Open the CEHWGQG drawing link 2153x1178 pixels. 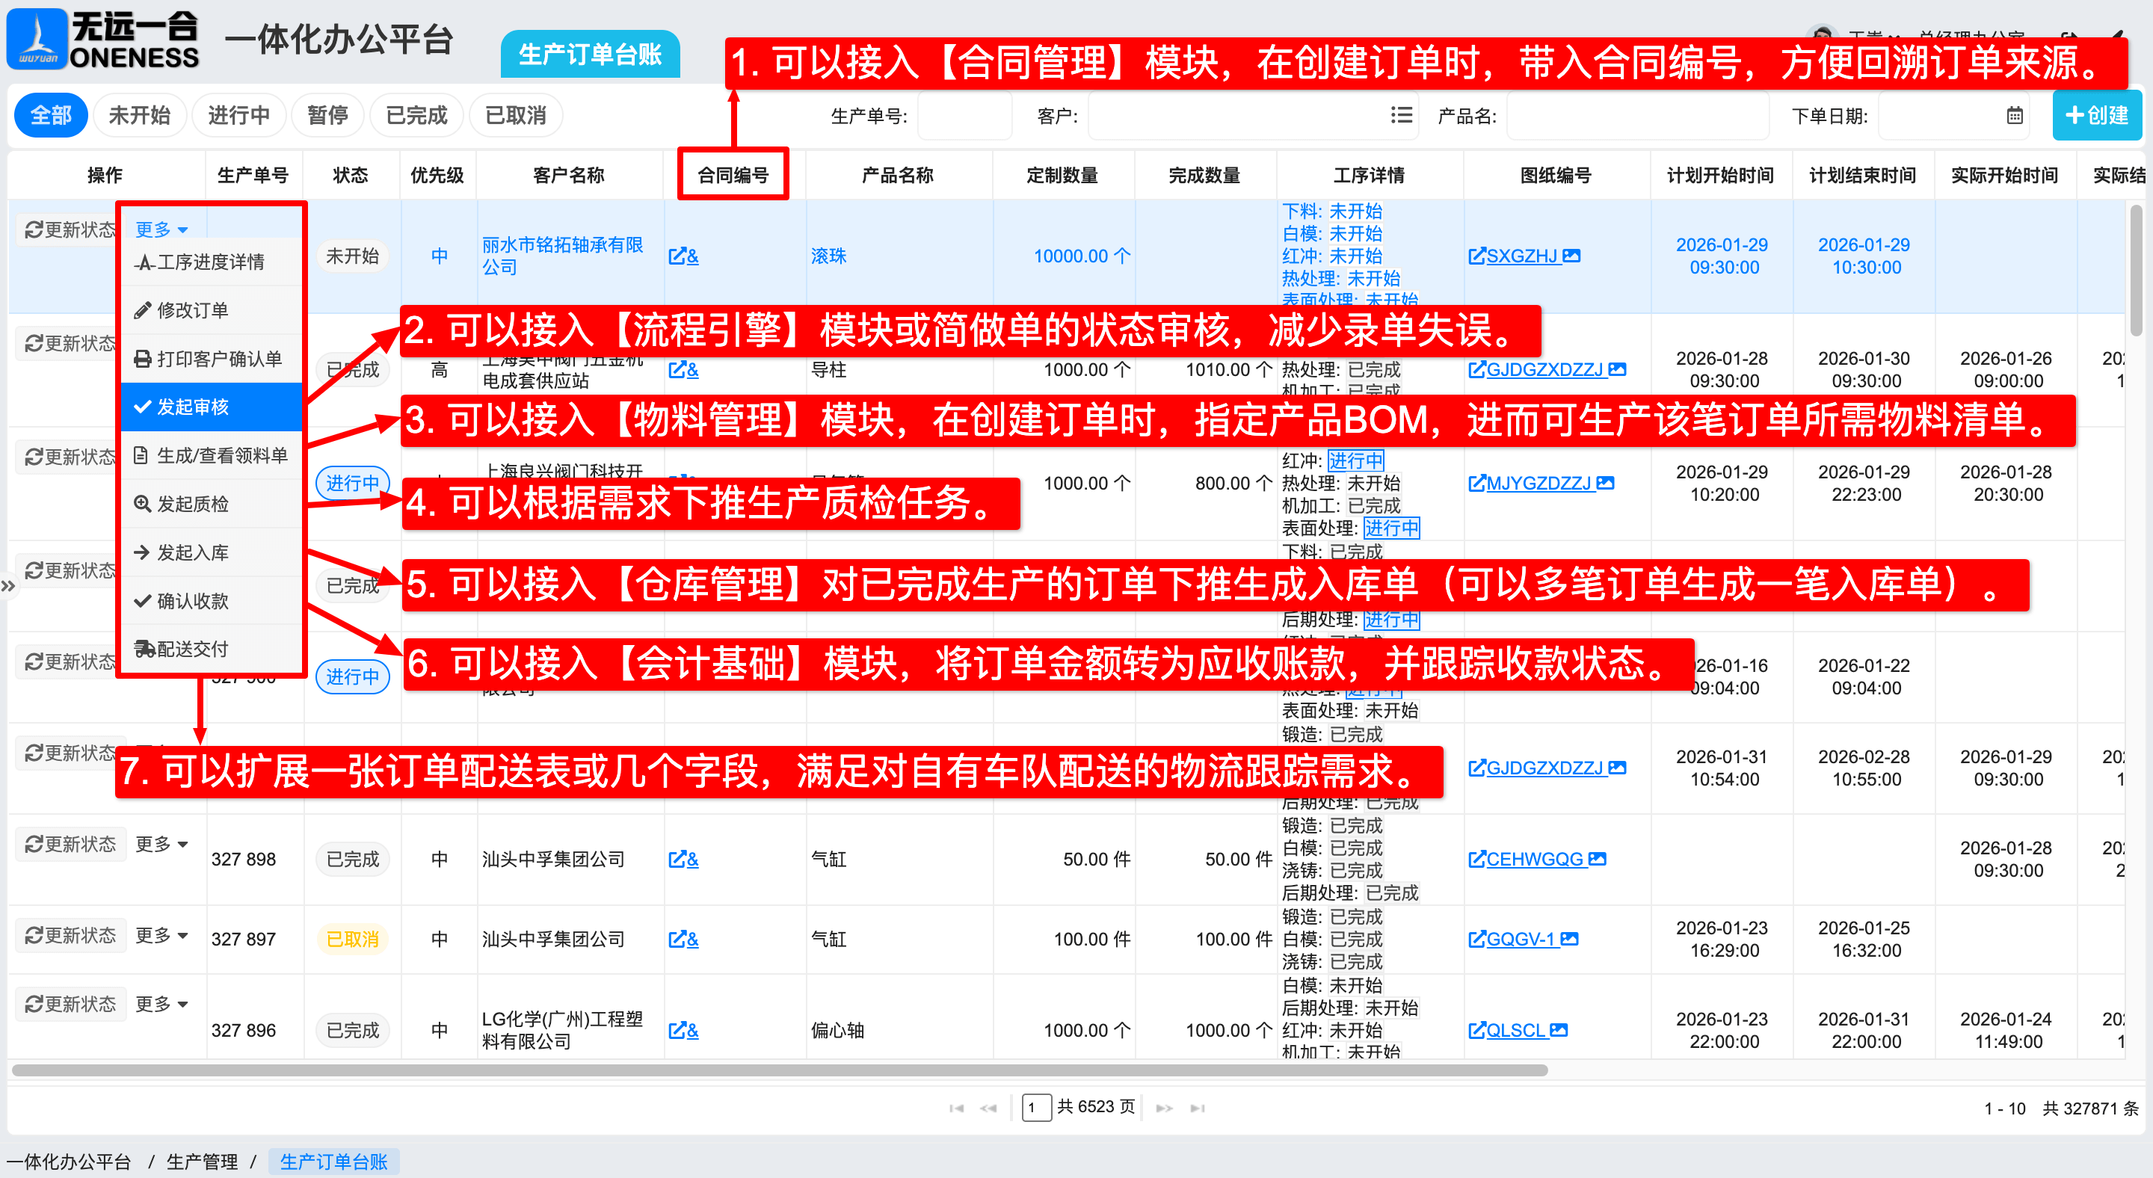1534,859
